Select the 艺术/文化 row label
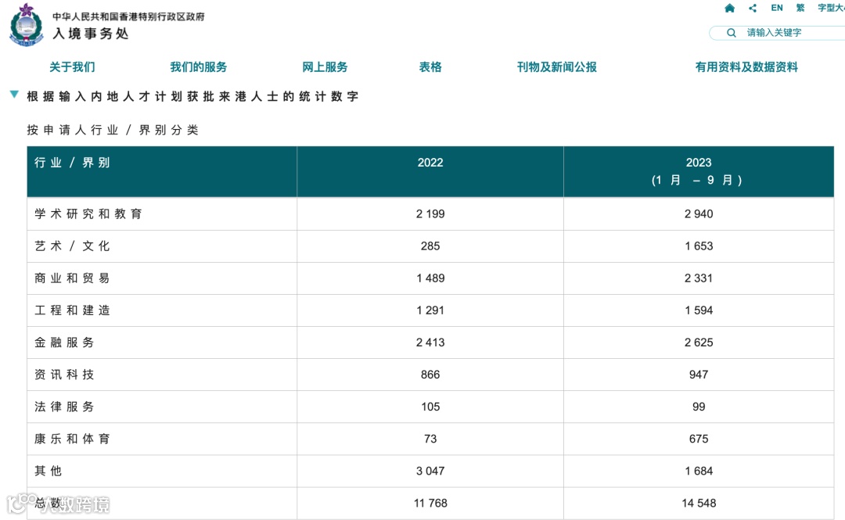Viewport: 845px width, 520px height. (x=72, y=246)
